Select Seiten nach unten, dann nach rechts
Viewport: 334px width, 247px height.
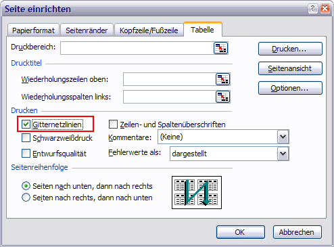point(26,186)
